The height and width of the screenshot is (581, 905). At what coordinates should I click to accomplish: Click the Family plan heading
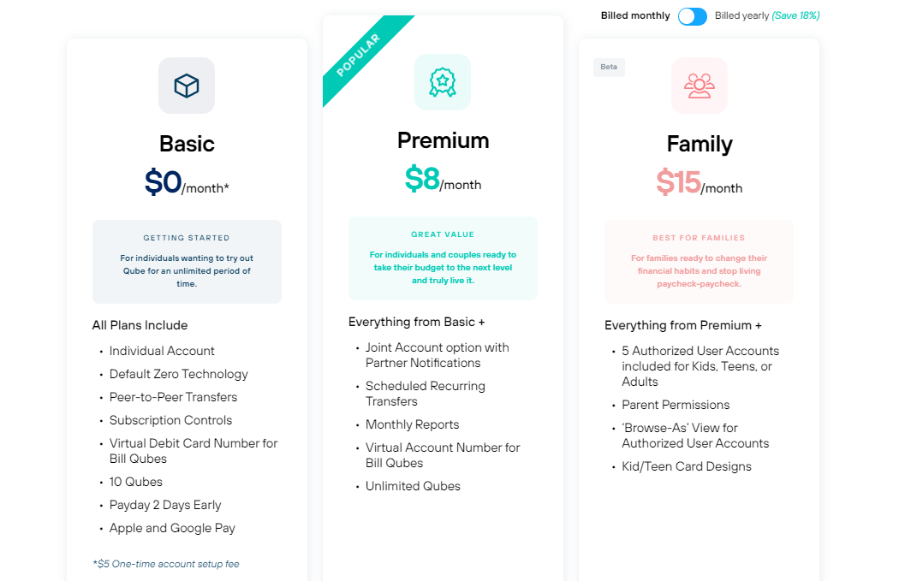(699, 144)
